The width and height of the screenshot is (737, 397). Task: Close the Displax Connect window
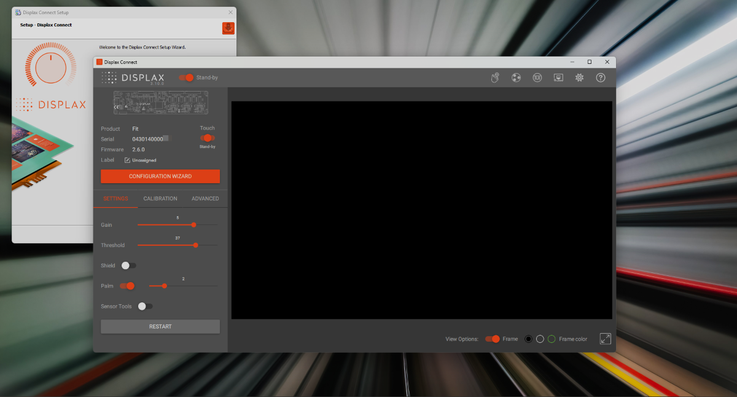[x=607, y=62]
